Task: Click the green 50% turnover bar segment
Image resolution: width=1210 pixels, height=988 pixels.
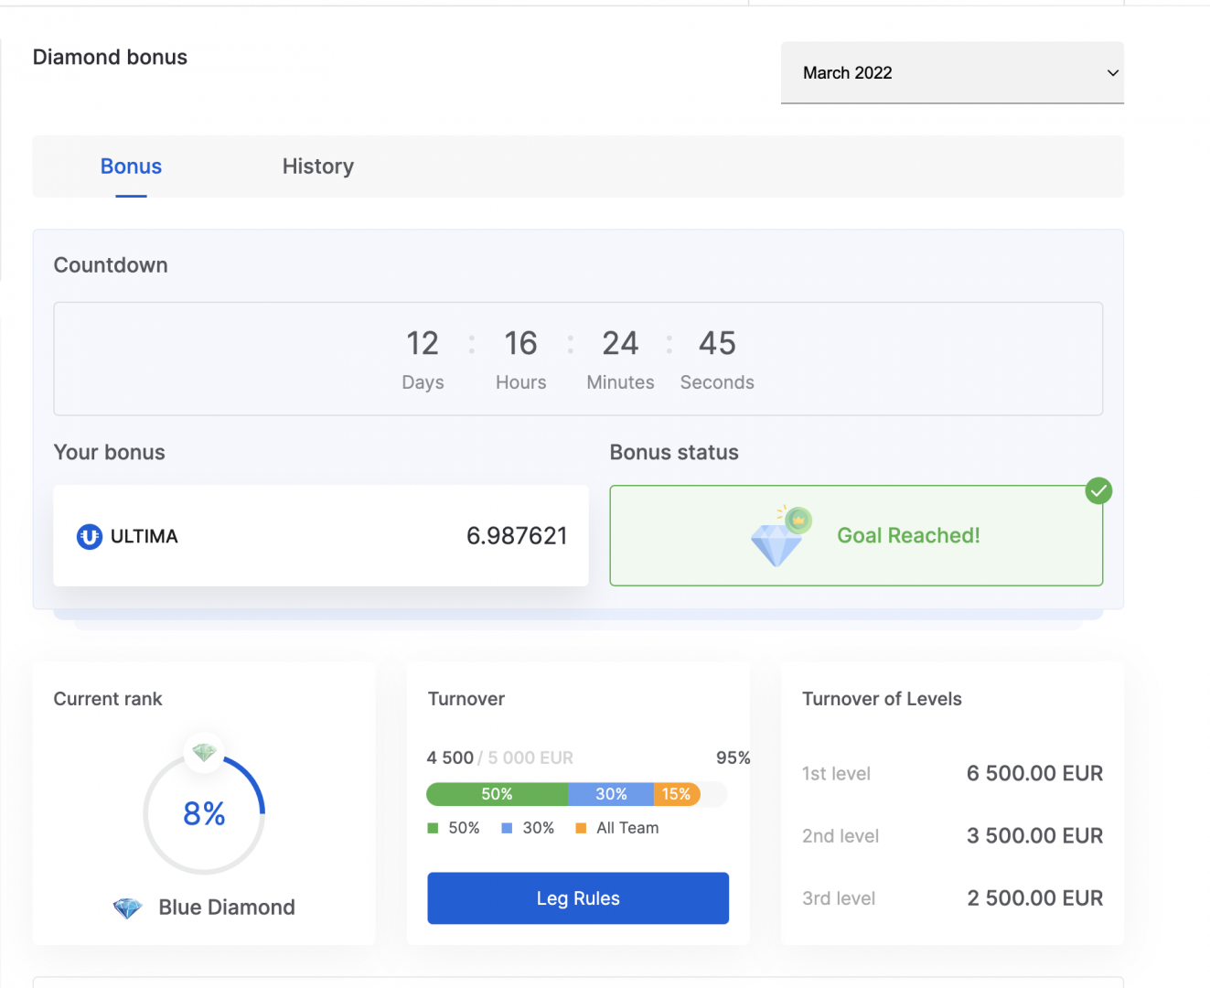Action: coord(497,794)
